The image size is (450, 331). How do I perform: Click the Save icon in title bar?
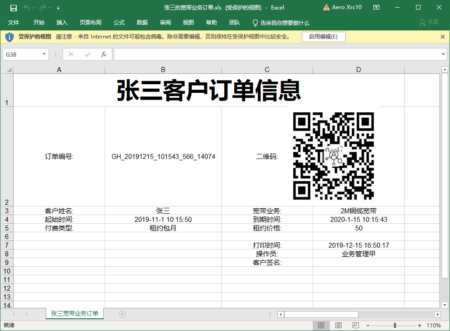pos(14,8)
